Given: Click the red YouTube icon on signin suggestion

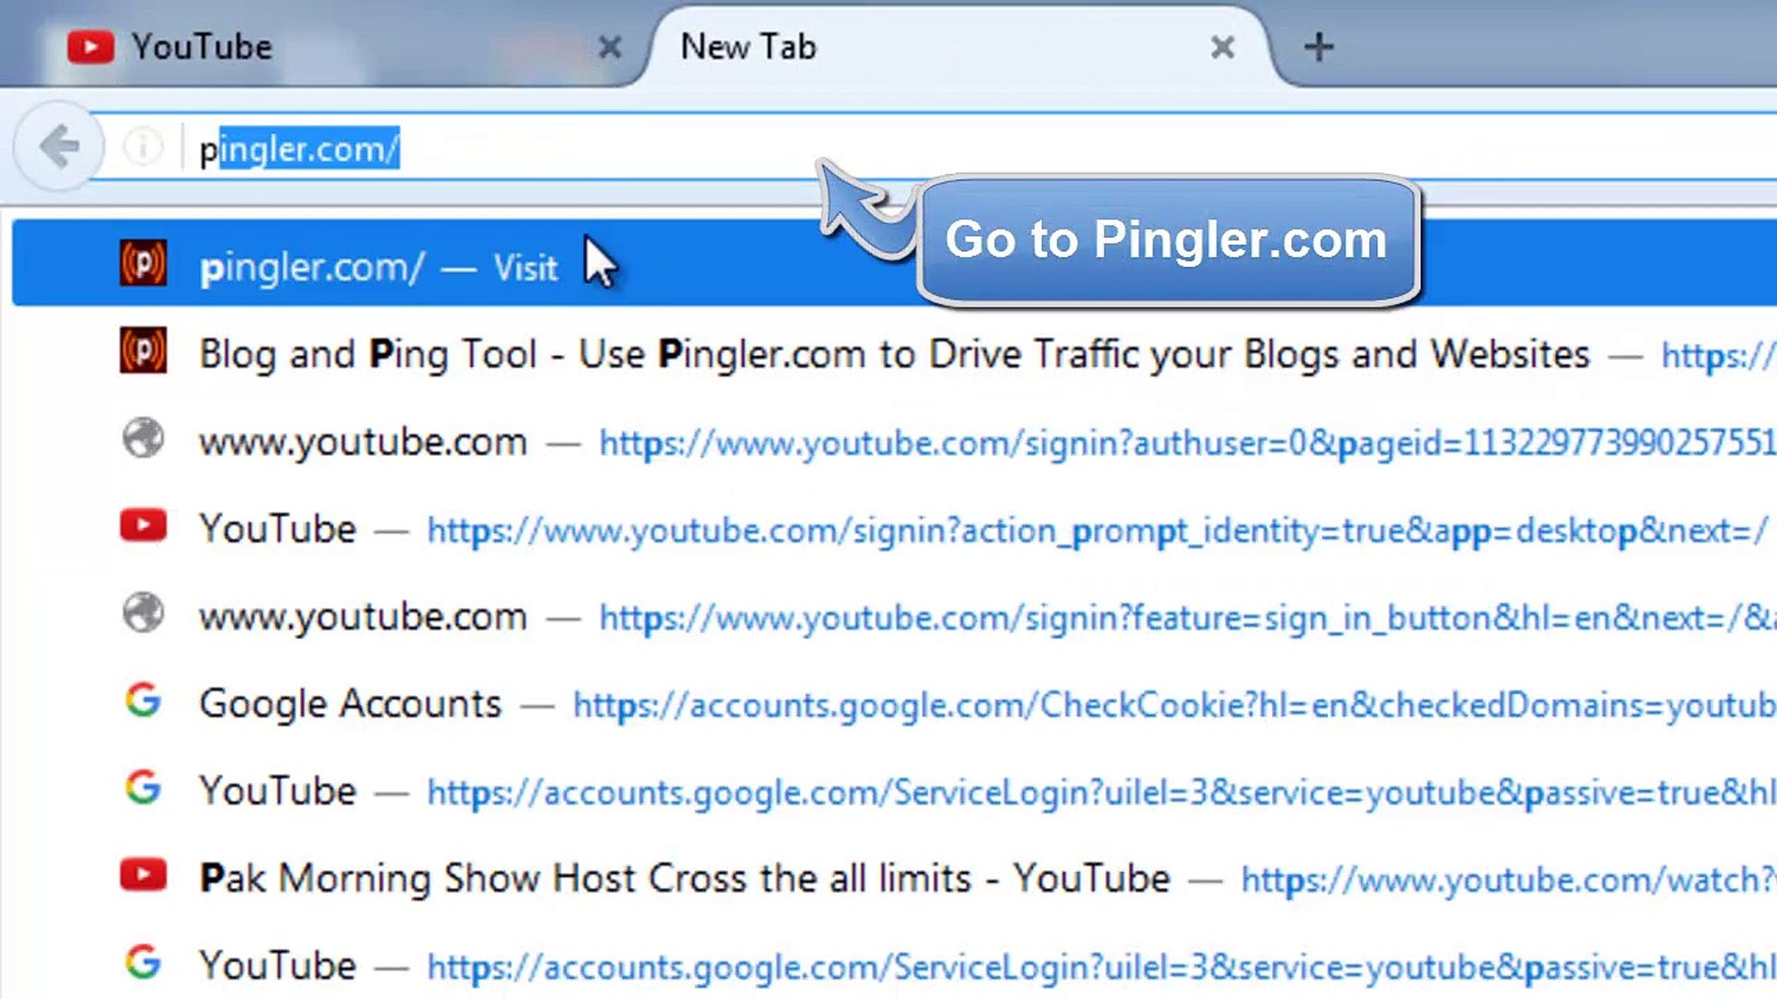Looking at the screenshot, I should 143,525.
